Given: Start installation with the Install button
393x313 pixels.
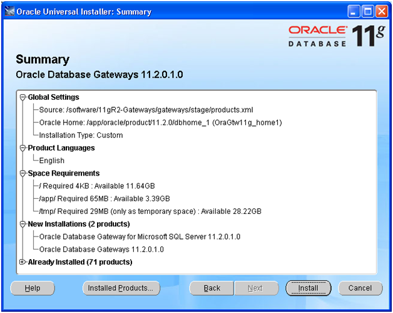Looking at the screenshot, I should coord(309,288).
